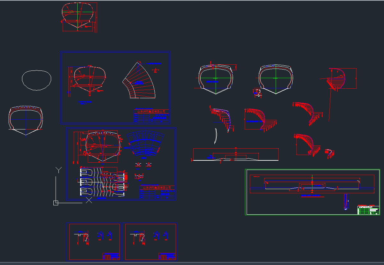Select the small vertical detail in the green frame
The width and height of the screenshot is (384, 265).
(x=346, y=202)
